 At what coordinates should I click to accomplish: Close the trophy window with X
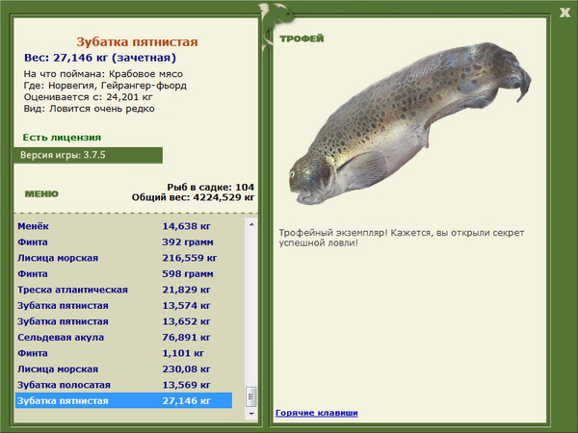pyautogui.click(x=565, y=13)
